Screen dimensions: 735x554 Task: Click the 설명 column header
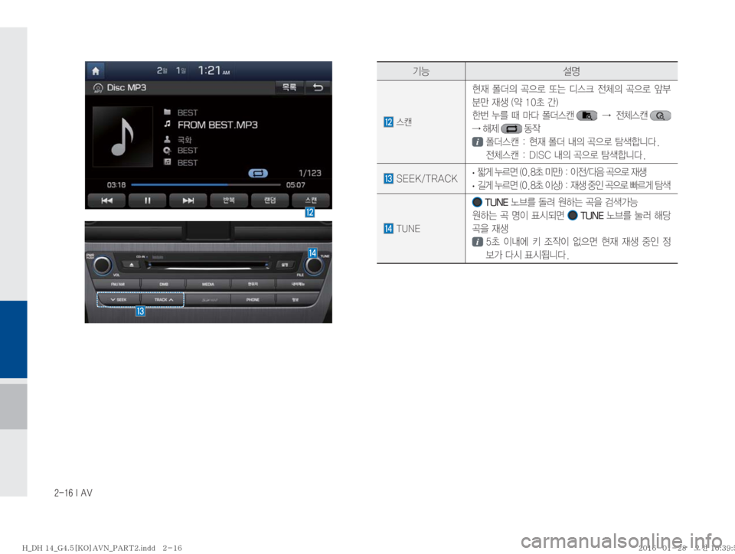coord(571,71)
